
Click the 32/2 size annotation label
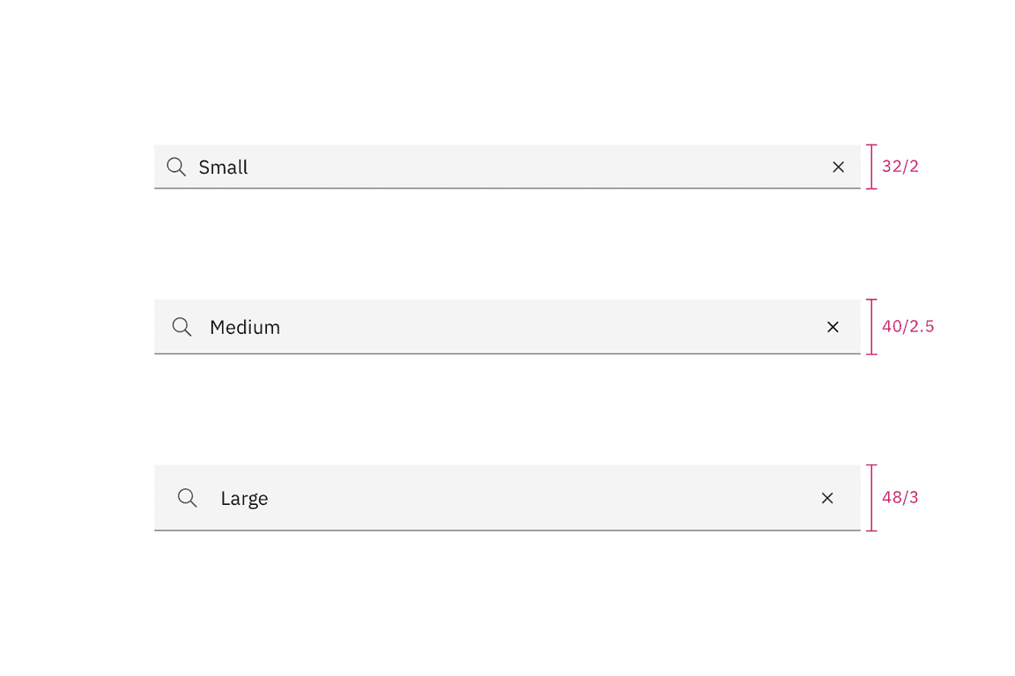pyautogui.click(x=900, y=166)
